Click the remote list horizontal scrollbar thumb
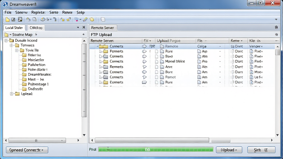283x159 pixels. 152,140
